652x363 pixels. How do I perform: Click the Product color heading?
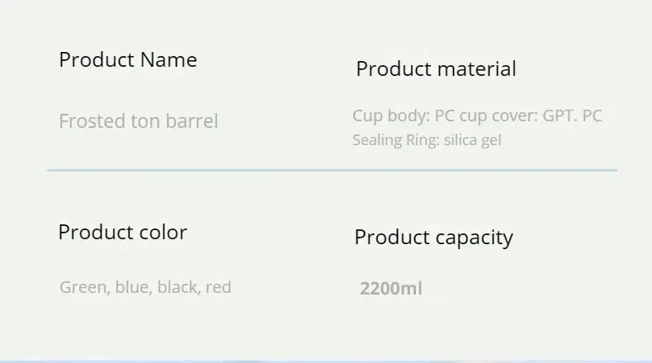122,233
